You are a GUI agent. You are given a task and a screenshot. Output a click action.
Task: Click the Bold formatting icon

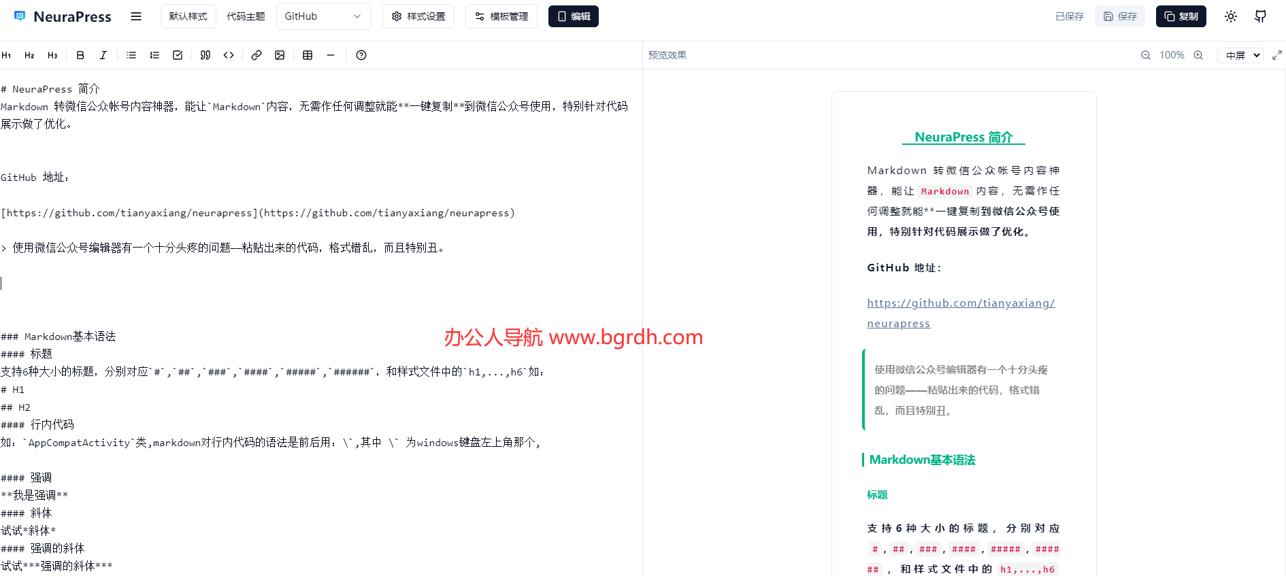click(x=80, y=55)
